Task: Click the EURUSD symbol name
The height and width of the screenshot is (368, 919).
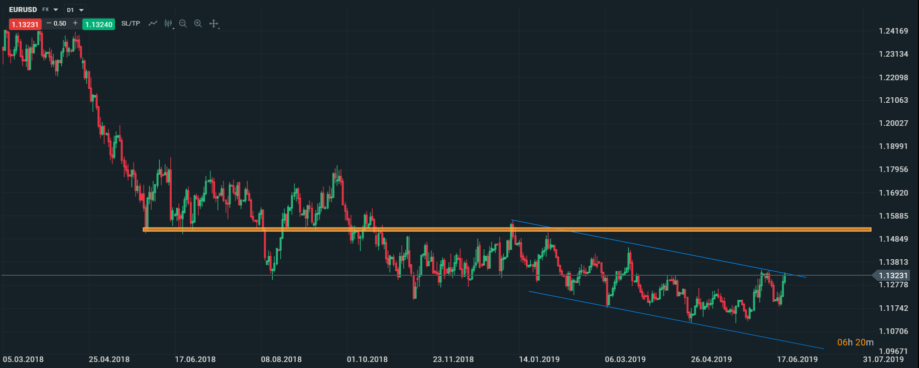Action: (23, 10)
